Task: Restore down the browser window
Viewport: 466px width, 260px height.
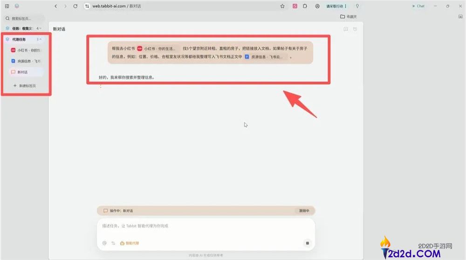Action: point(447,6)
